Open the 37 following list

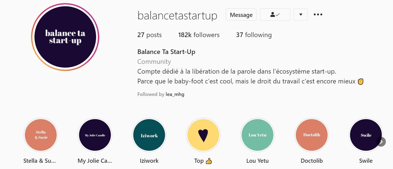(x=254, y=35)
